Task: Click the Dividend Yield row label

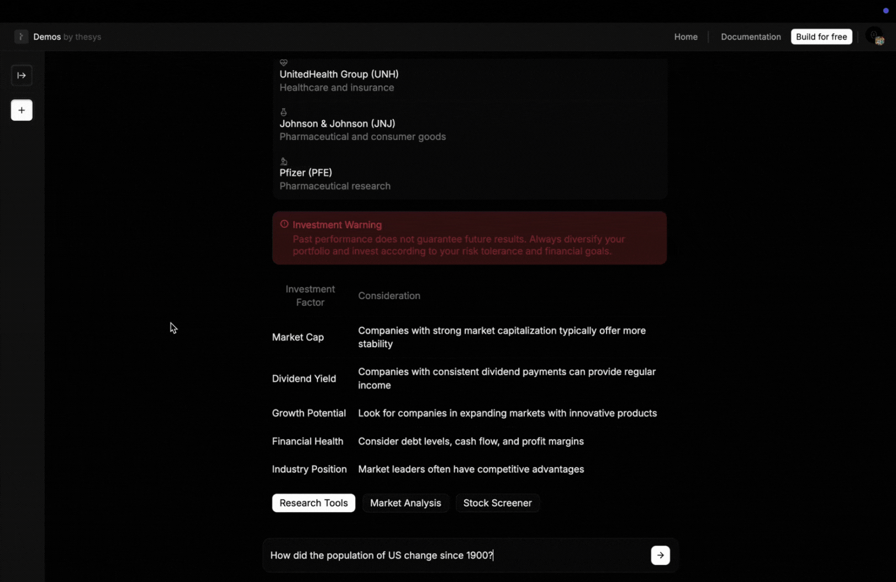Action: tap(304, 379)
